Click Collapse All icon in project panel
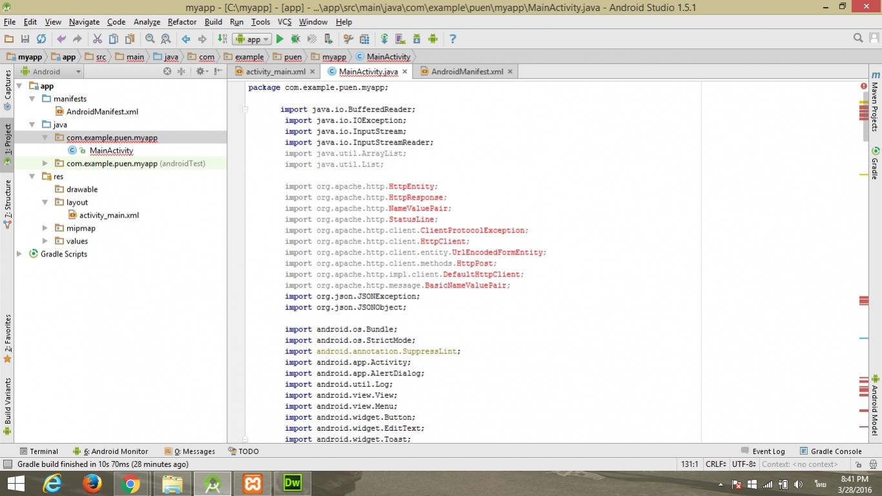Screen dimensions: 882x496 click(x=181, y=72)
